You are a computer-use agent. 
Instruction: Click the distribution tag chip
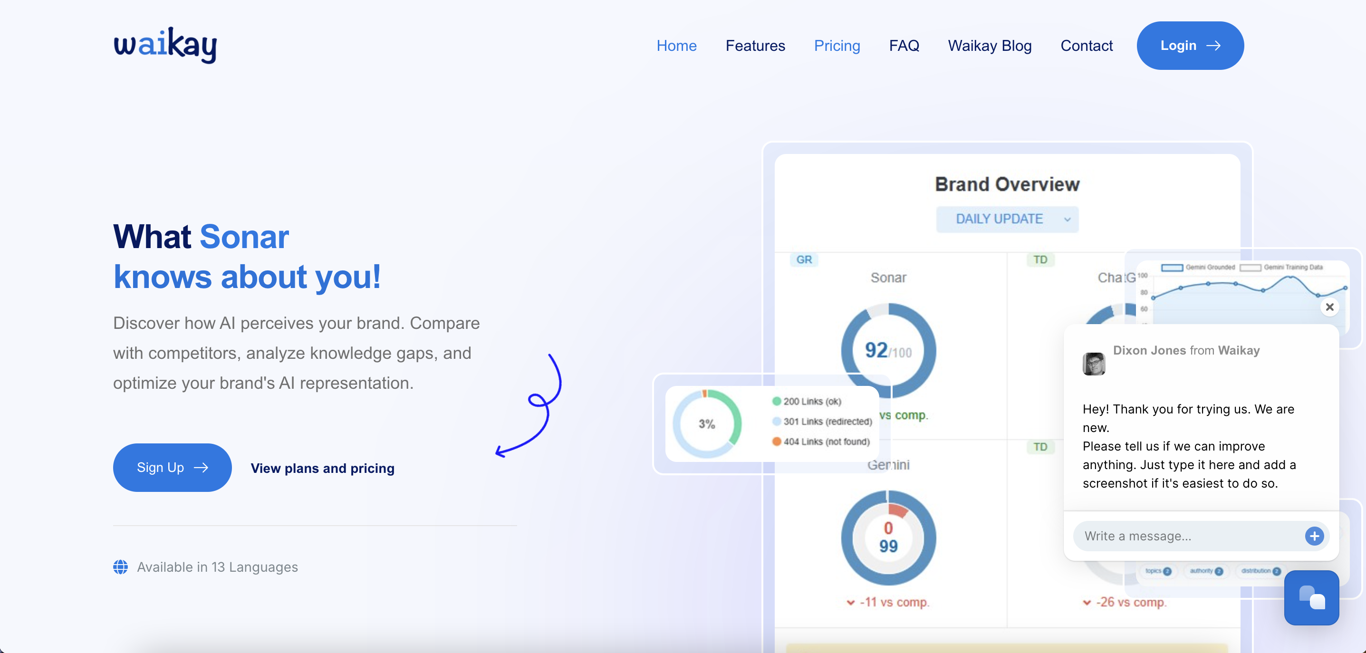[x=1260, y=571]
